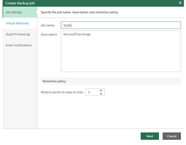The width and height of the screenshot is (186, 145).
Task: Click the 'Job name:' label
Action: tap(48, 25)
